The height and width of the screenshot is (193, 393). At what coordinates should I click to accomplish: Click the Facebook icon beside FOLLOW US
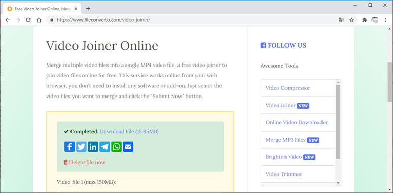point(263,45)
